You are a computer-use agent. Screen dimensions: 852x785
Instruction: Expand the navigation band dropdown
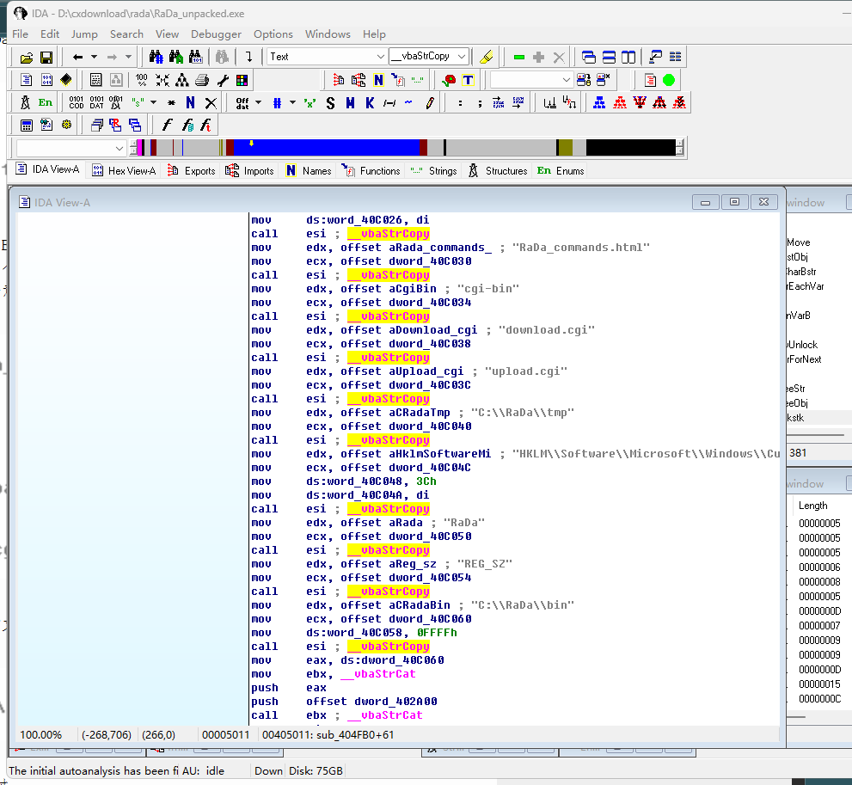pyautogui.click(x=120, y=148)
